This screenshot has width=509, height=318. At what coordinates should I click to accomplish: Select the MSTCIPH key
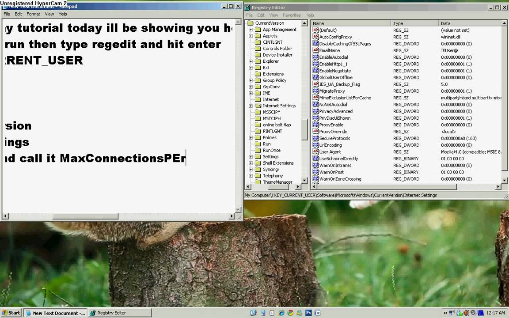click(x=271, y=118)
